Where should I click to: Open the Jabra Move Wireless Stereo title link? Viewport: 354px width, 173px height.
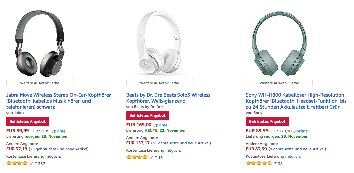click(58, 101)
